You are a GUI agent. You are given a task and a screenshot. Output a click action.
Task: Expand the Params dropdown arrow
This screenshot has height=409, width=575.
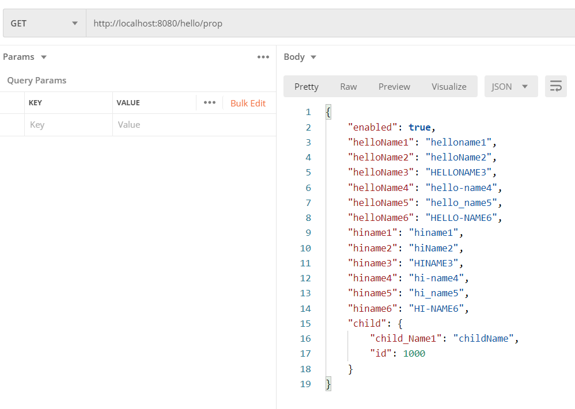click(44, 57)
